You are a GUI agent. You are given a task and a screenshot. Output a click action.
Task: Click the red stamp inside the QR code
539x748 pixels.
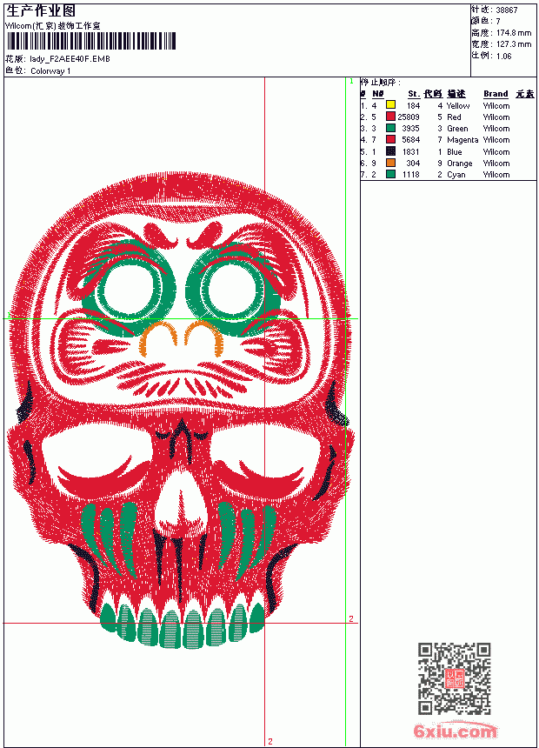coord(455,678)
